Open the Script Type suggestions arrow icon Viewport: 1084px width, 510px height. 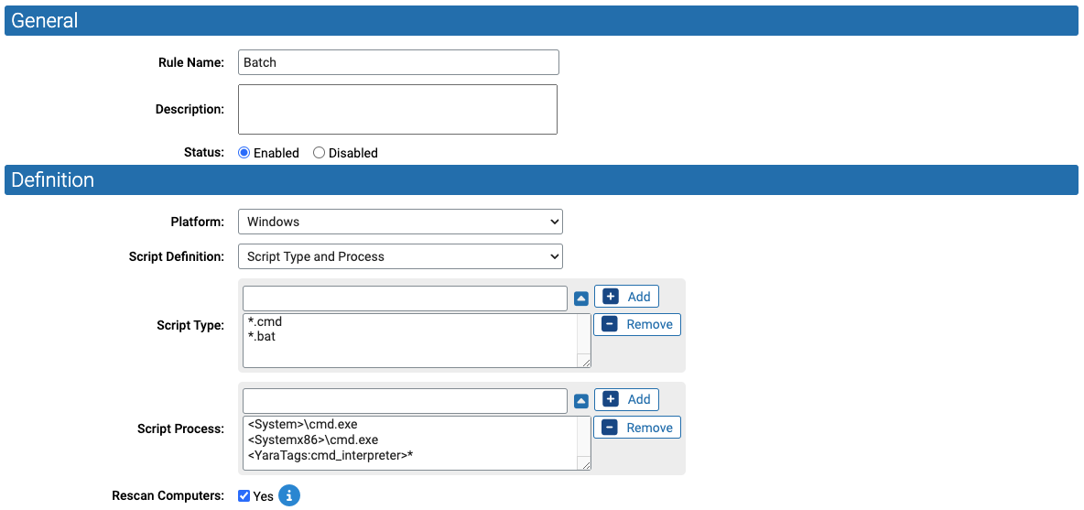[x=580, y=298]
